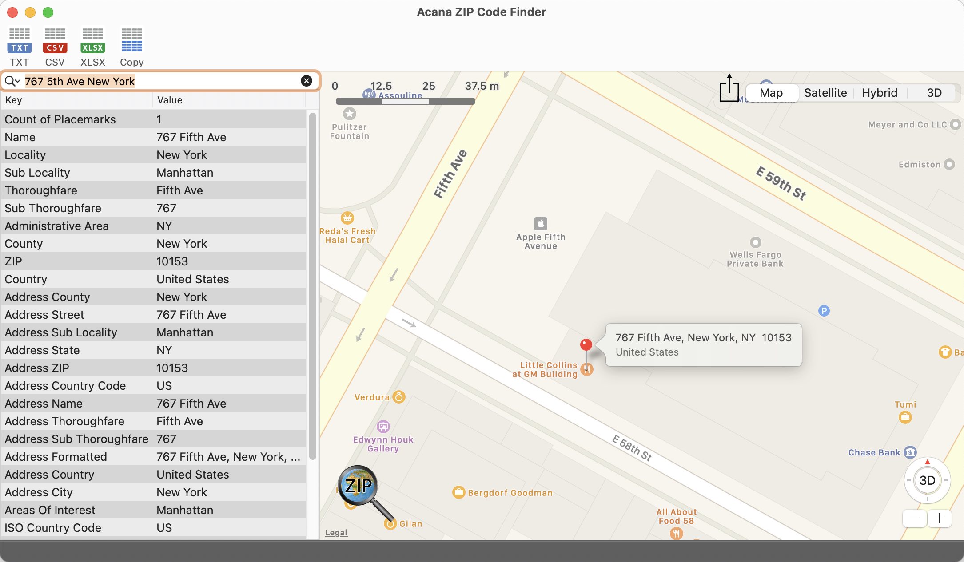964x562 pixels.
Task: Select the Address Street row
Action: [153, 315]
